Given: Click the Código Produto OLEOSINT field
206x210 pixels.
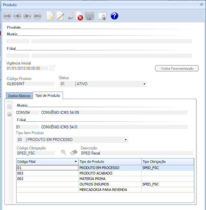Looking at the screenshot, I should 30,84.
